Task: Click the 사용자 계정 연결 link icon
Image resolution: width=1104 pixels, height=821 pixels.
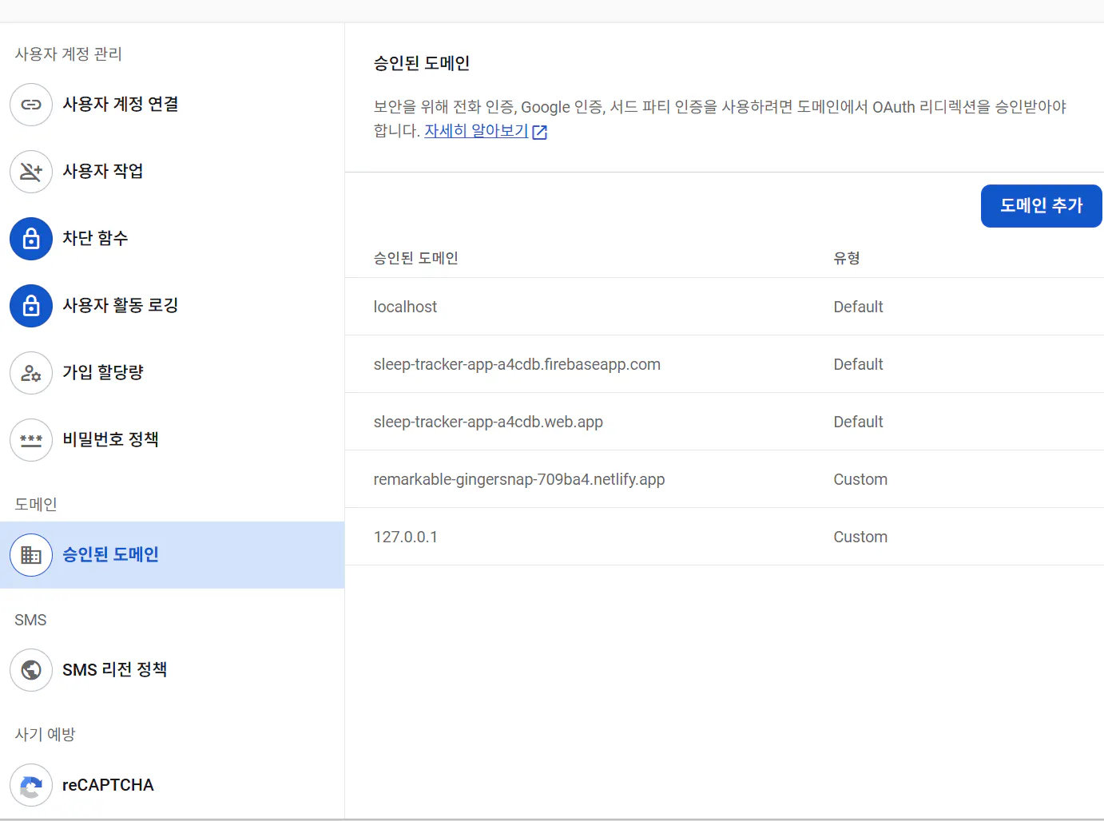Action: [30, 105]
